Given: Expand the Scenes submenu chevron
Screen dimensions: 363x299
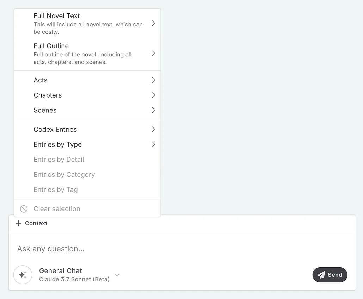Looking at the screenshot, I should [153, 110].
